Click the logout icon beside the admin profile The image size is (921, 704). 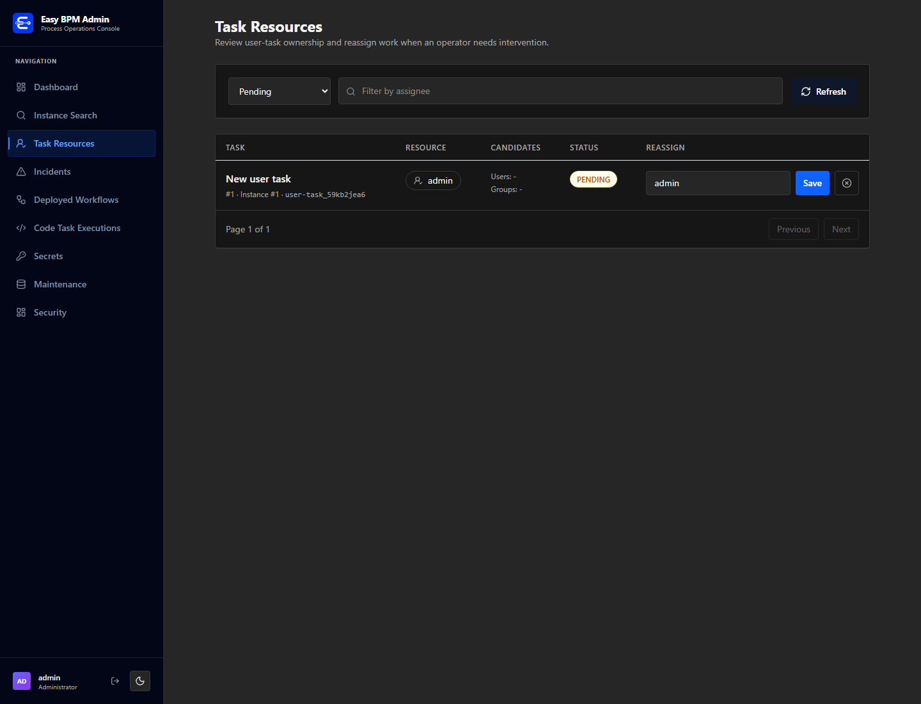point(115,681)
